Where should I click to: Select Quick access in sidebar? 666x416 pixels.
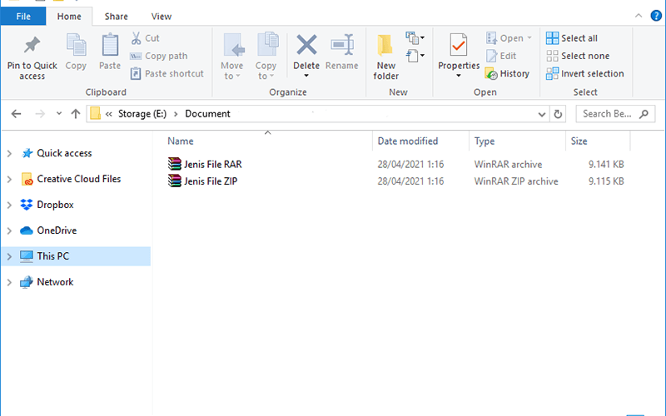[64, 153]
